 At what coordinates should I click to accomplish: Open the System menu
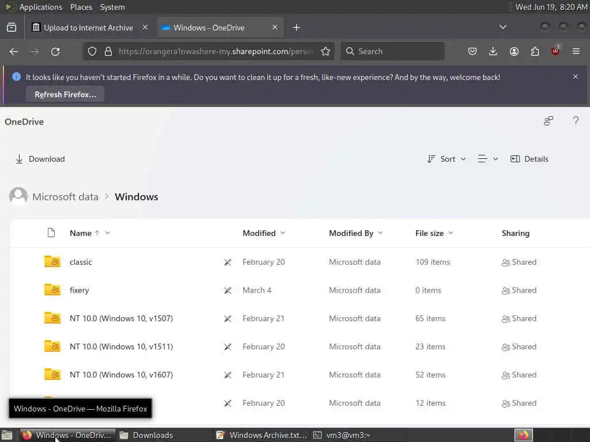[112, 7]
